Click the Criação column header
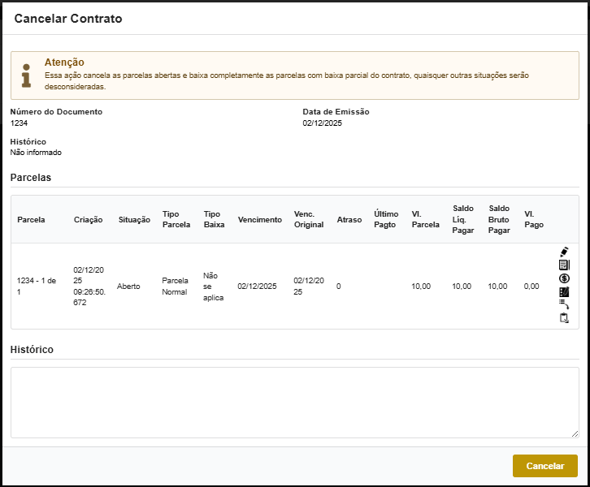 tap(88, 220)
